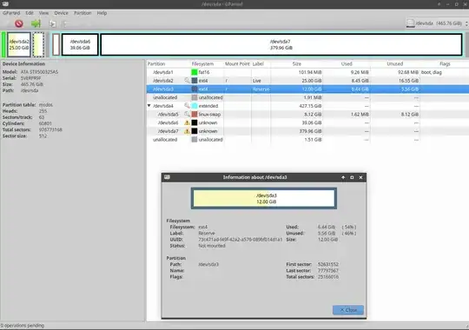Click the key icon next to /dev/sda5 swap

[187, 115]
